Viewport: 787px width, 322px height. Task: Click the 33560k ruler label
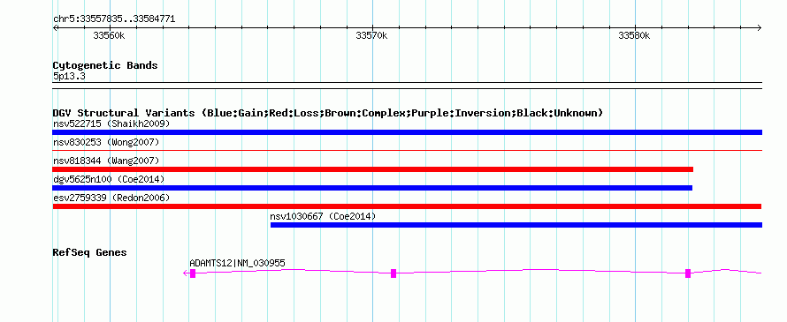109,35
